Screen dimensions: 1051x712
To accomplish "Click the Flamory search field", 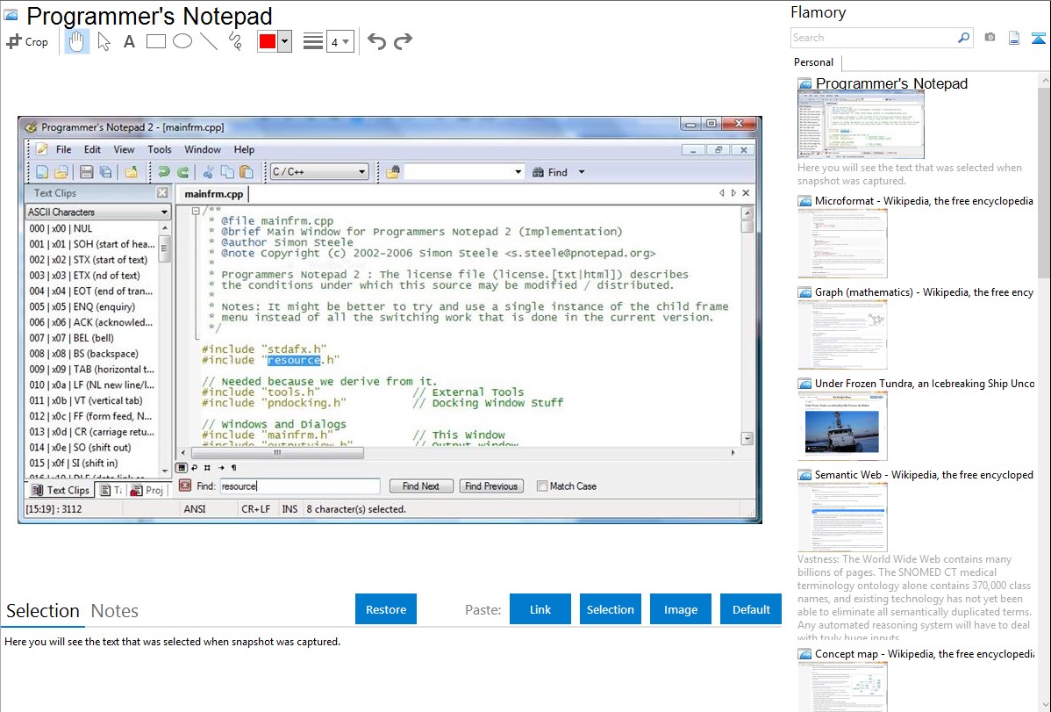I will [x=874, y=38].
